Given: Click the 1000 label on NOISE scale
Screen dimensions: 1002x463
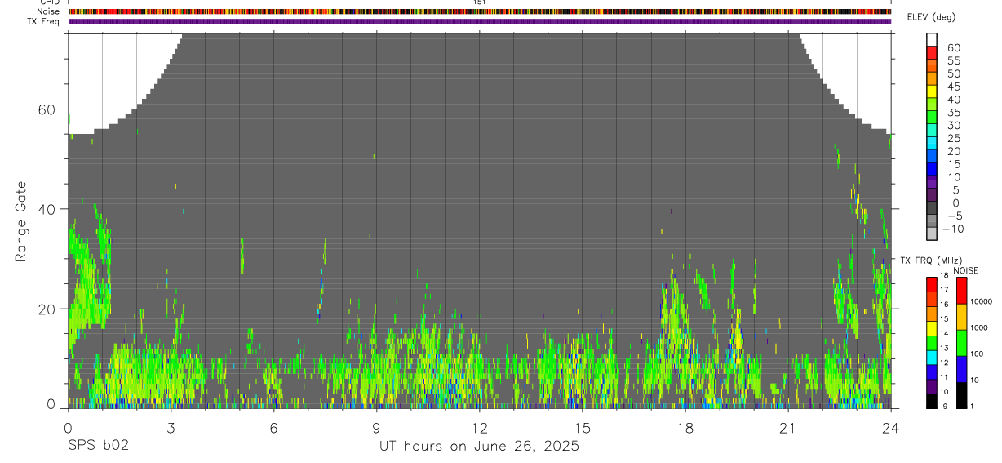Looking at the screenshot, I should tap(978, 328).
